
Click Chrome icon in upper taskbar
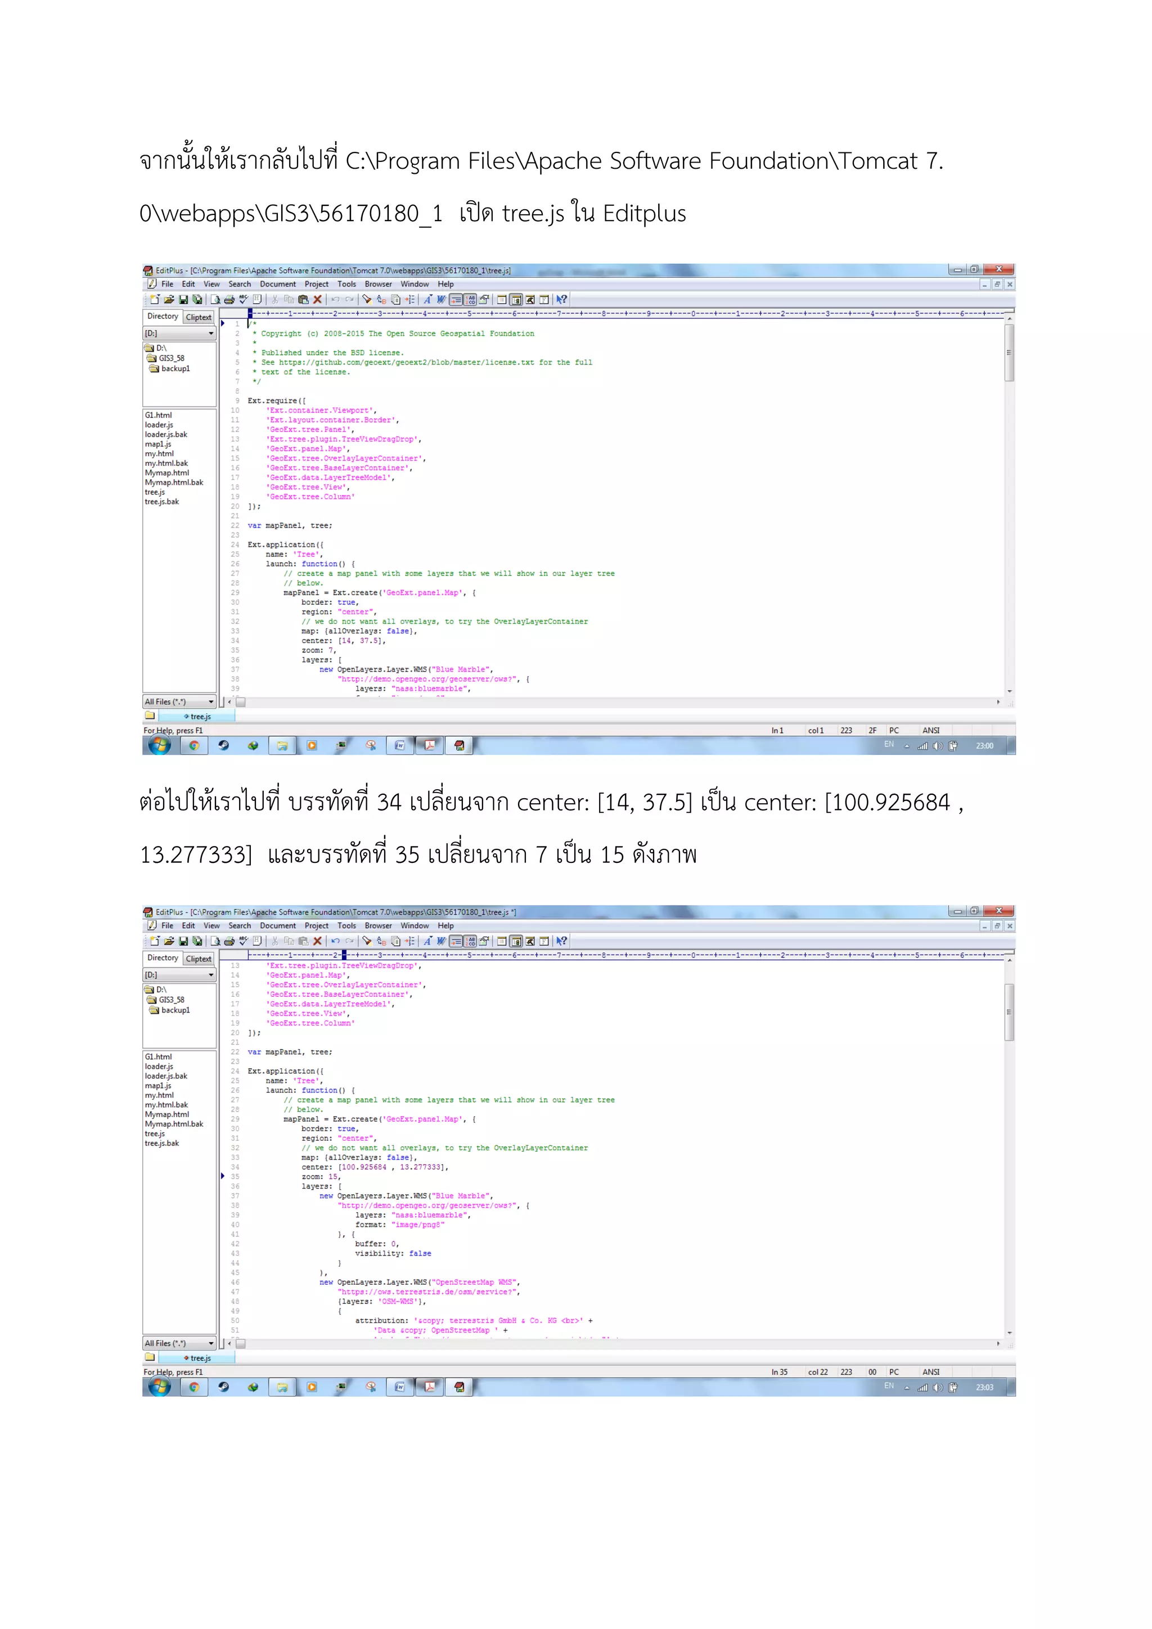tap(193, 745)
